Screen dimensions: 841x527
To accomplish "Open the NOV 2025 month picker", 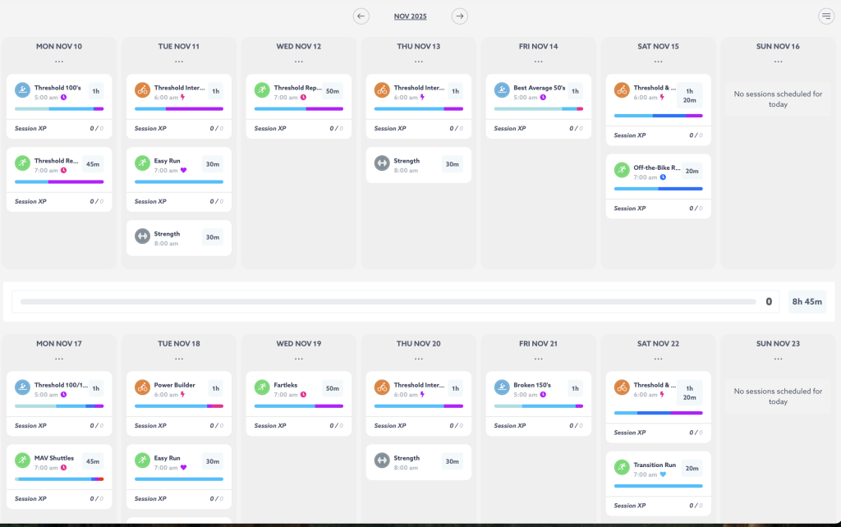I will [x=411, y=16].
